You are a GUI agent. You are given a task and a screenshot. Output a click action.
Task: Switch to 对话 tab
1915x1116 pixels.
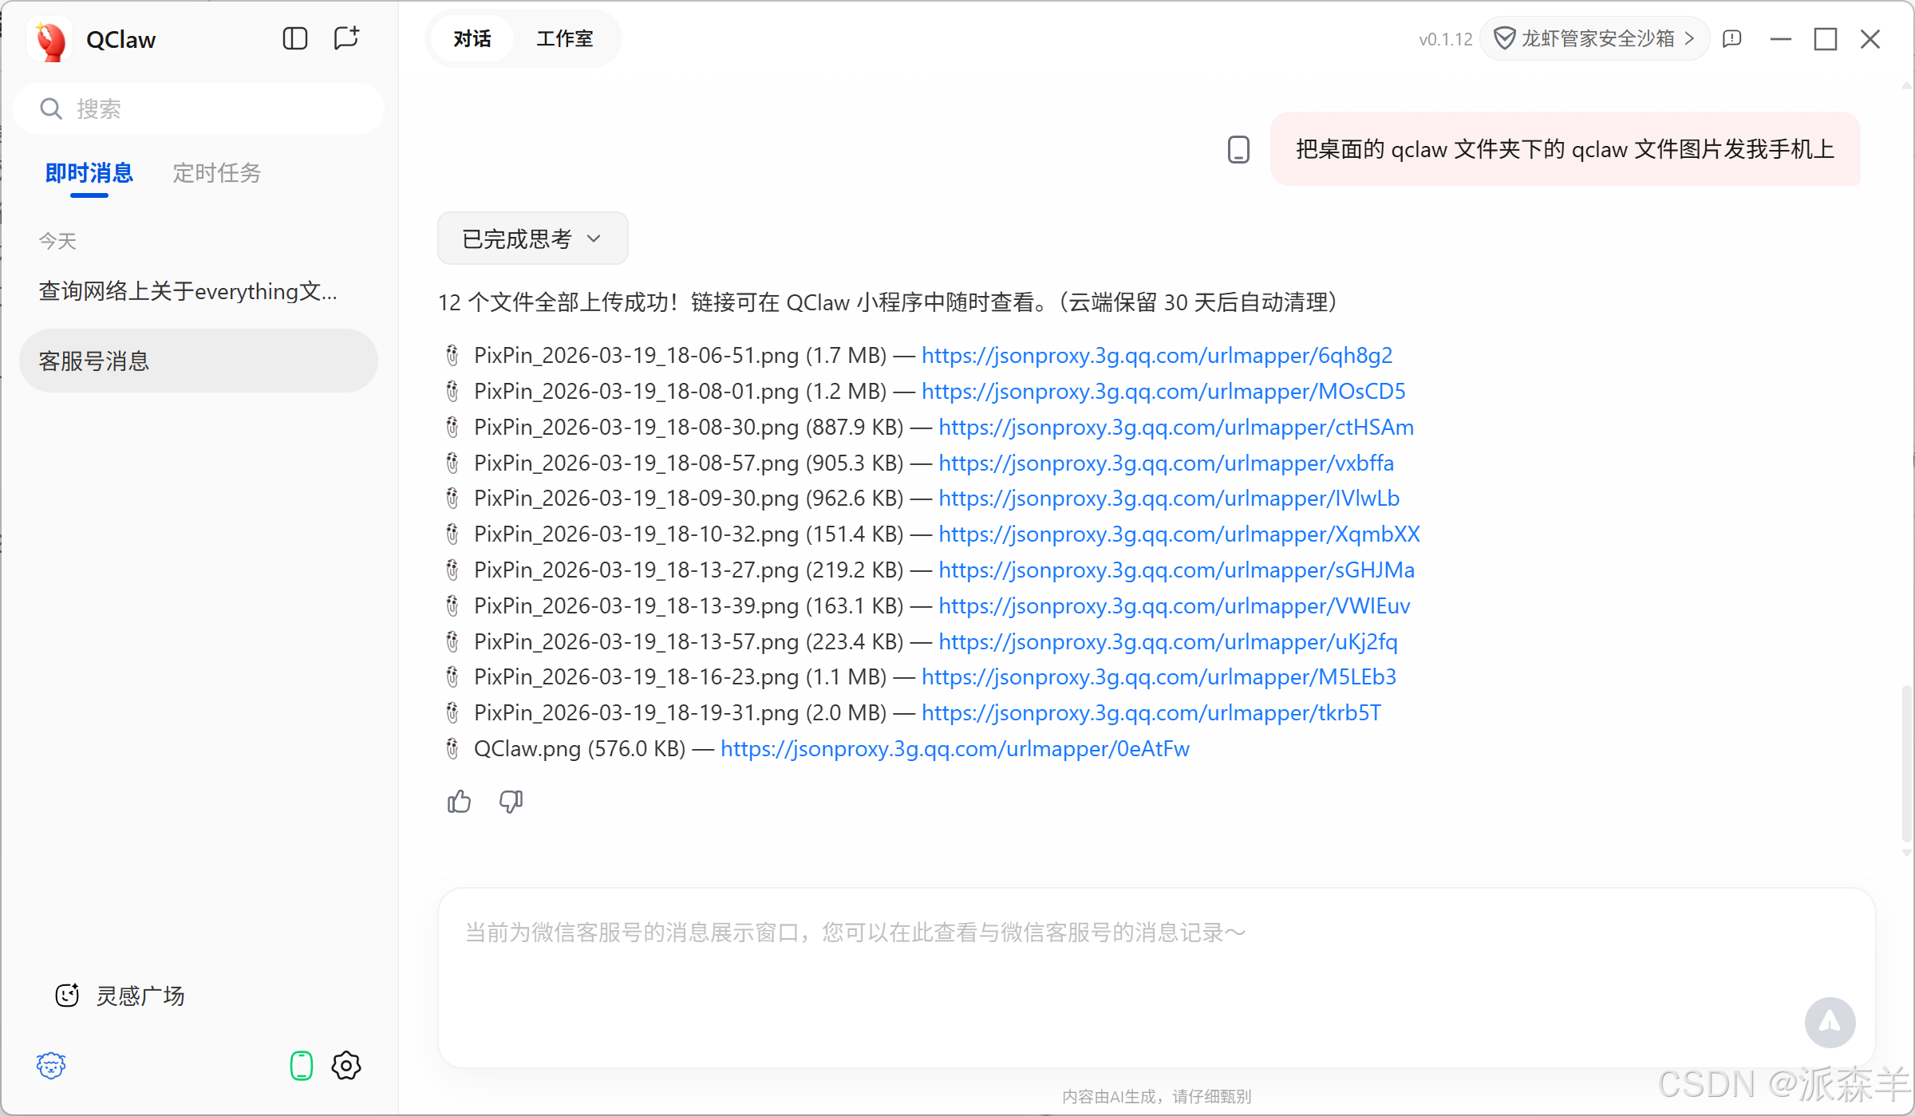pyautogui.click(x=472, y=38)
